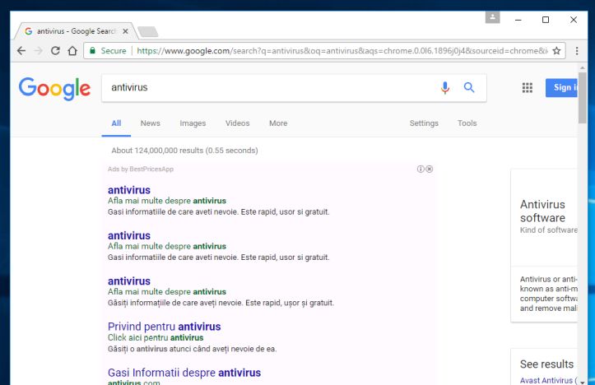Screen dimensions: 595x385
Task: Click the ad info icon in BestPricesApp ads
Action: pos(421,169)
